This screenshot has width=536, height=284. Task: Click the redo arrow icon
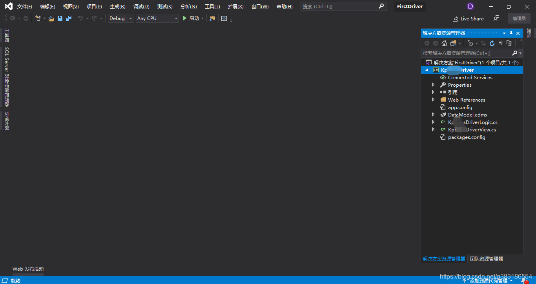click(x=94, y=18)
